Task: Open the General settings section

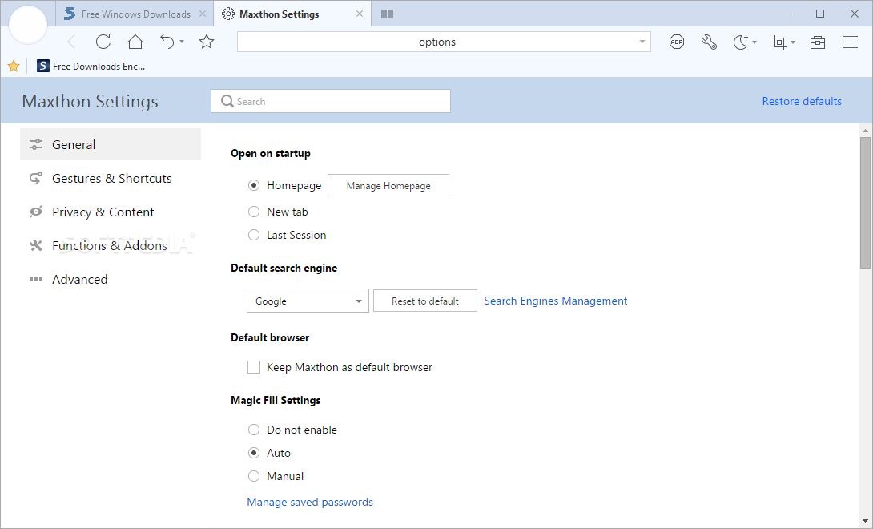Action: (111, 144)
